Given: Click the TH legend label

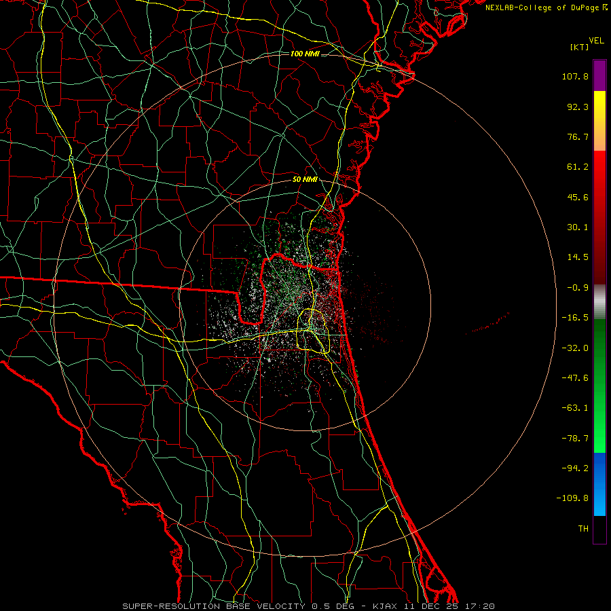Looking at the screenshot, I should coord(583,528).
